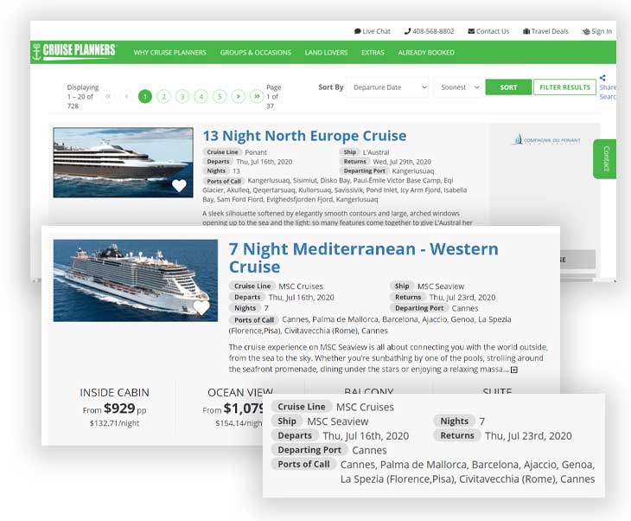Click the Contact Us envelope icon
Image resolution: width=631 pixels, height=521 pixels.
(471, 31)
